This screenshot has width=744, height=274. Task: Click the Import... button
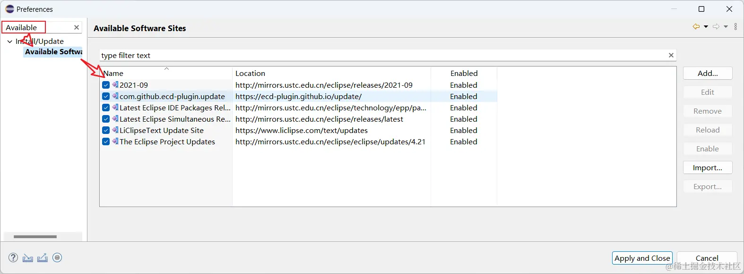pyautogui.click(x=708, y=167)
